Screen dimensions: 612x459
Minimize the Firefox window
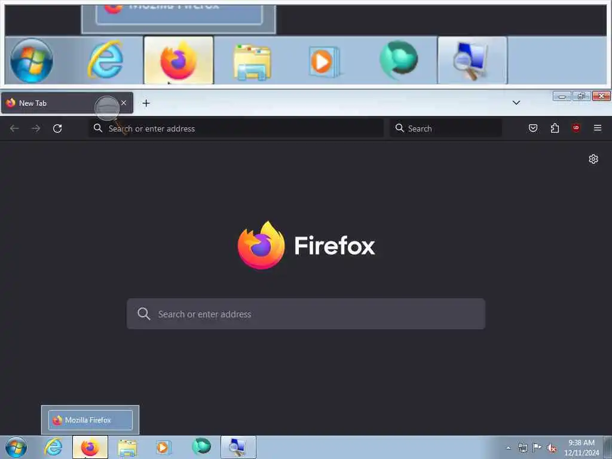click(562, 96)
